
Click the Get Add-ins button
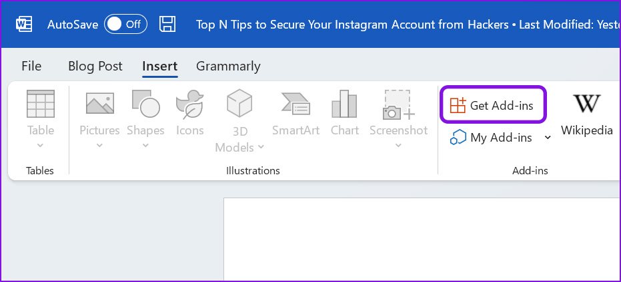click(x=493, y=106)
